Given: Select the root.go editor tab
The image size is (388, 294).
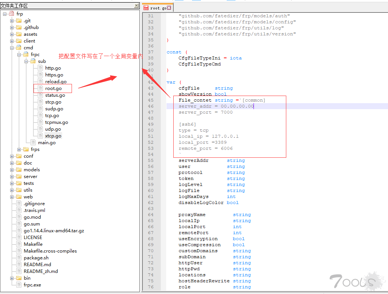Looking at the screenshot, I should [x=157, y=8].
